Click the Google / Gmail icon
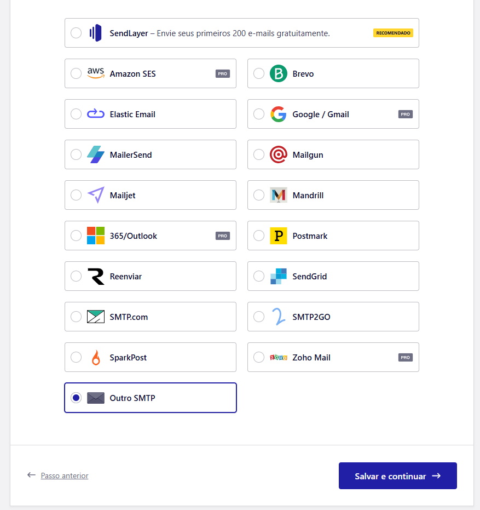Viewport: 480px width, 510px height. (x=277, y=113)
